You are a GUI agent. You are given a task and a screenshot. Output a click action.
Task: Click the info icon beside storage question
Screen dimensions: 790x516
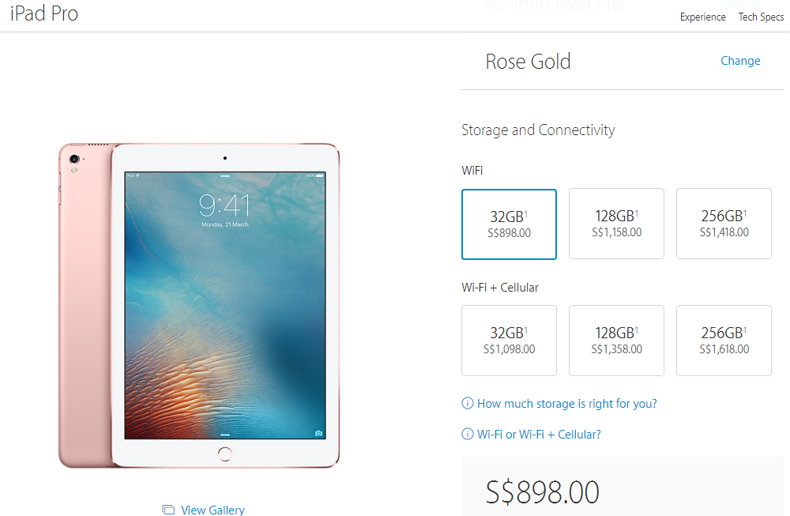click(x=468, y=403)
